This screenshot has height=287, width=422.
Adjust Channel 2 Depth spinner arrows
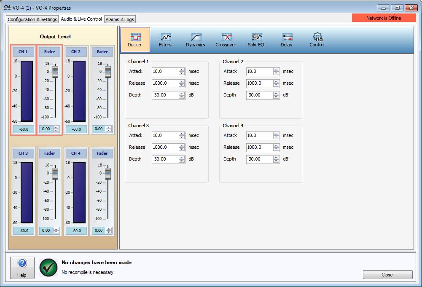click(276, 95)
